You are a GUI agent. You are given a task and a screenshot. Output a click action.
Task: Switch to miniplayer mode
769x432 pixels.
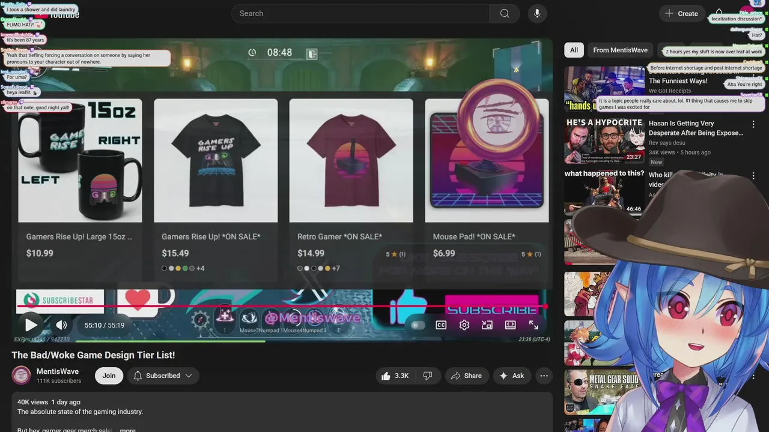click(x=487, y=325)
